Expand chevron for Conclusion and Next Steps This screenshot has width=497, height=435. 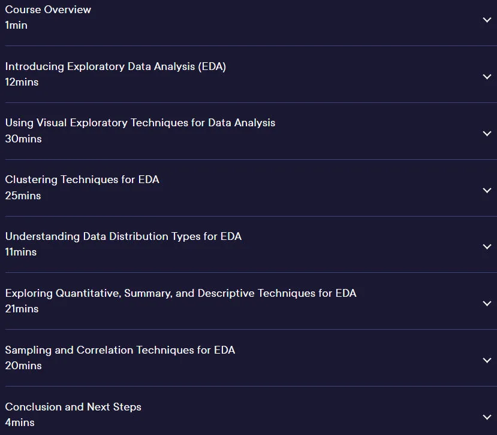(x=487, y=417)
